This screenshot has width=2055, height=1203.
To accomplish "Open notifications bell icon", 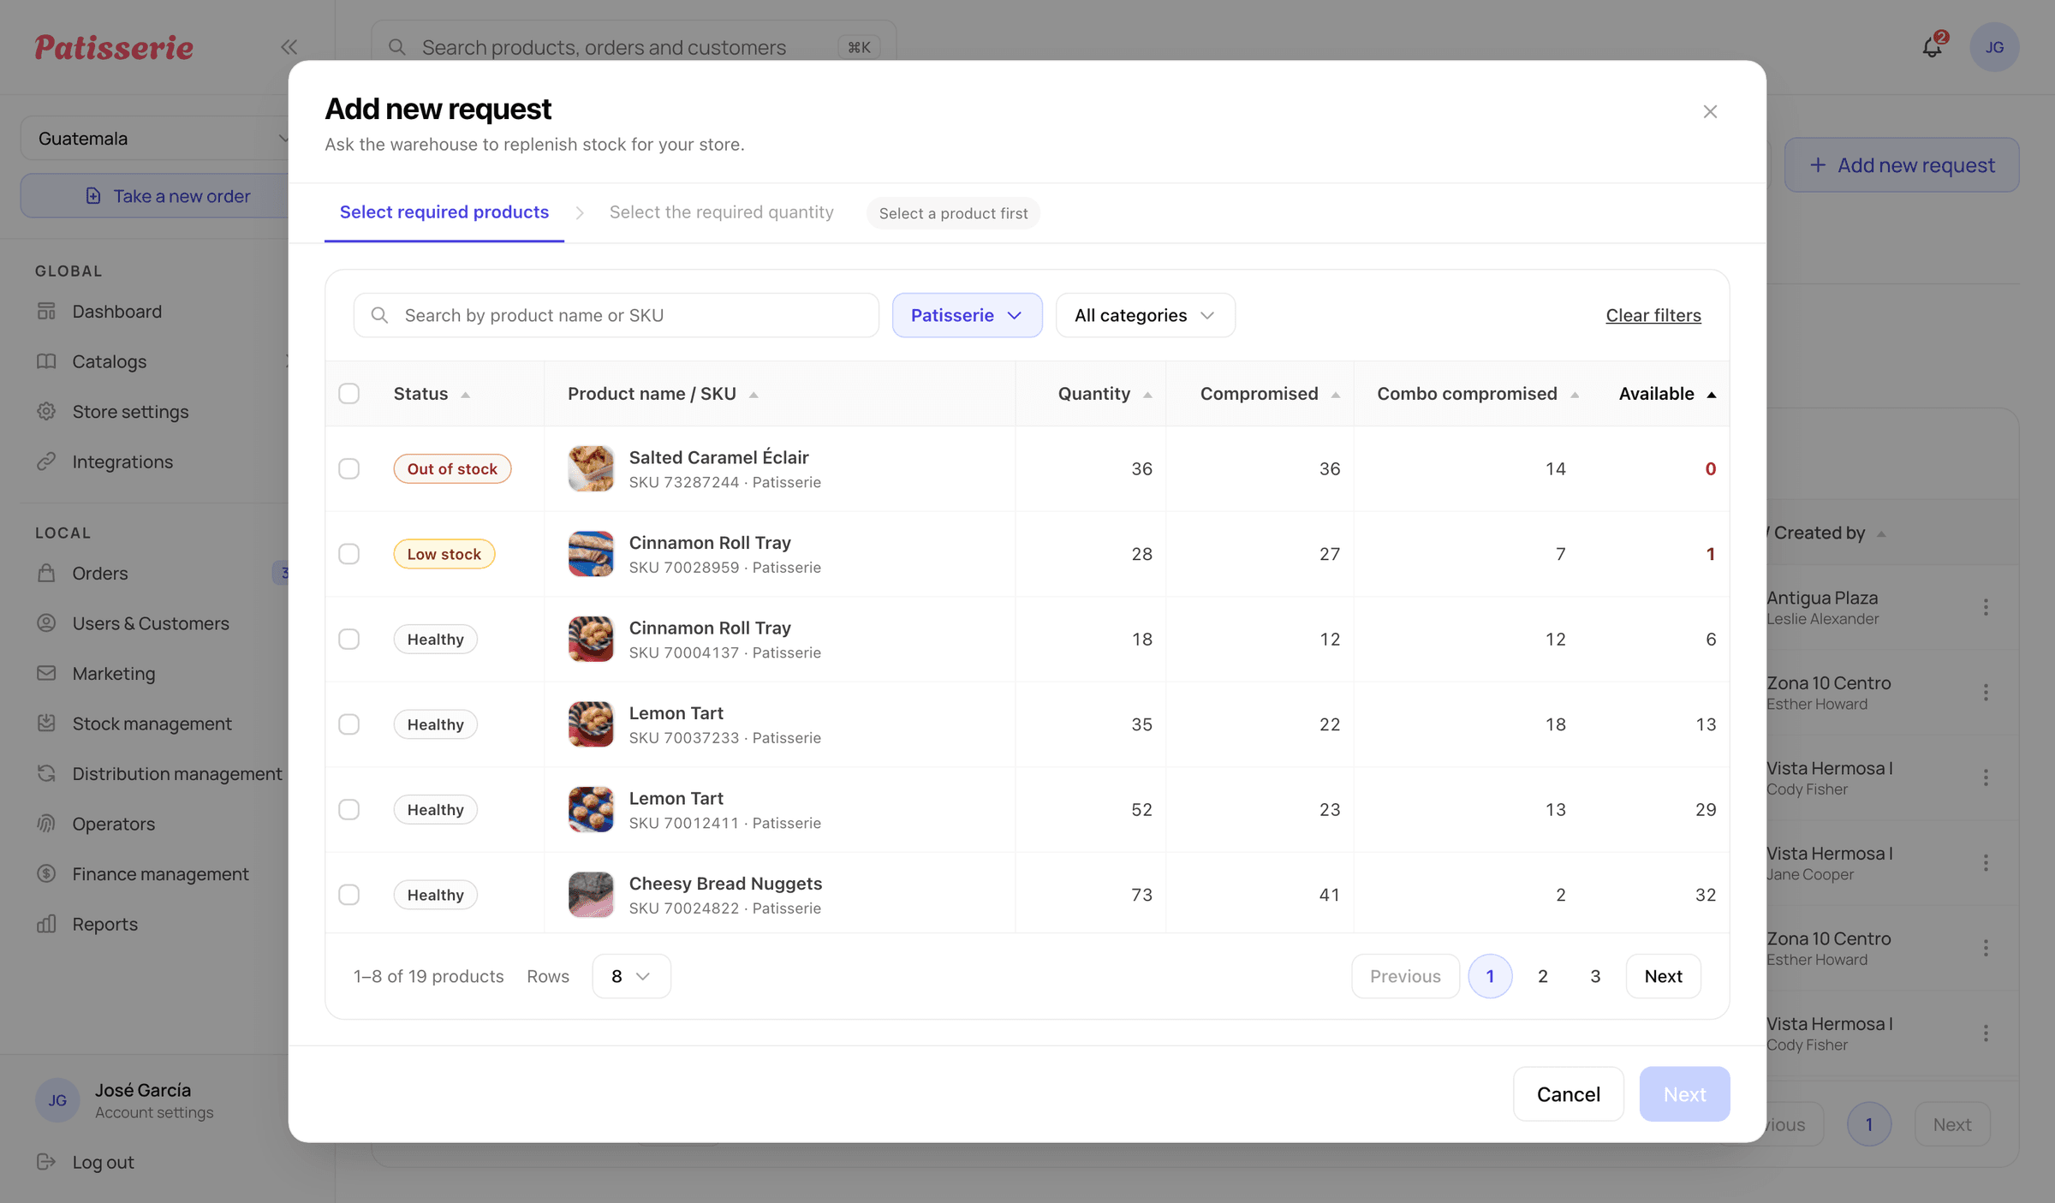I will (1933, 47).
